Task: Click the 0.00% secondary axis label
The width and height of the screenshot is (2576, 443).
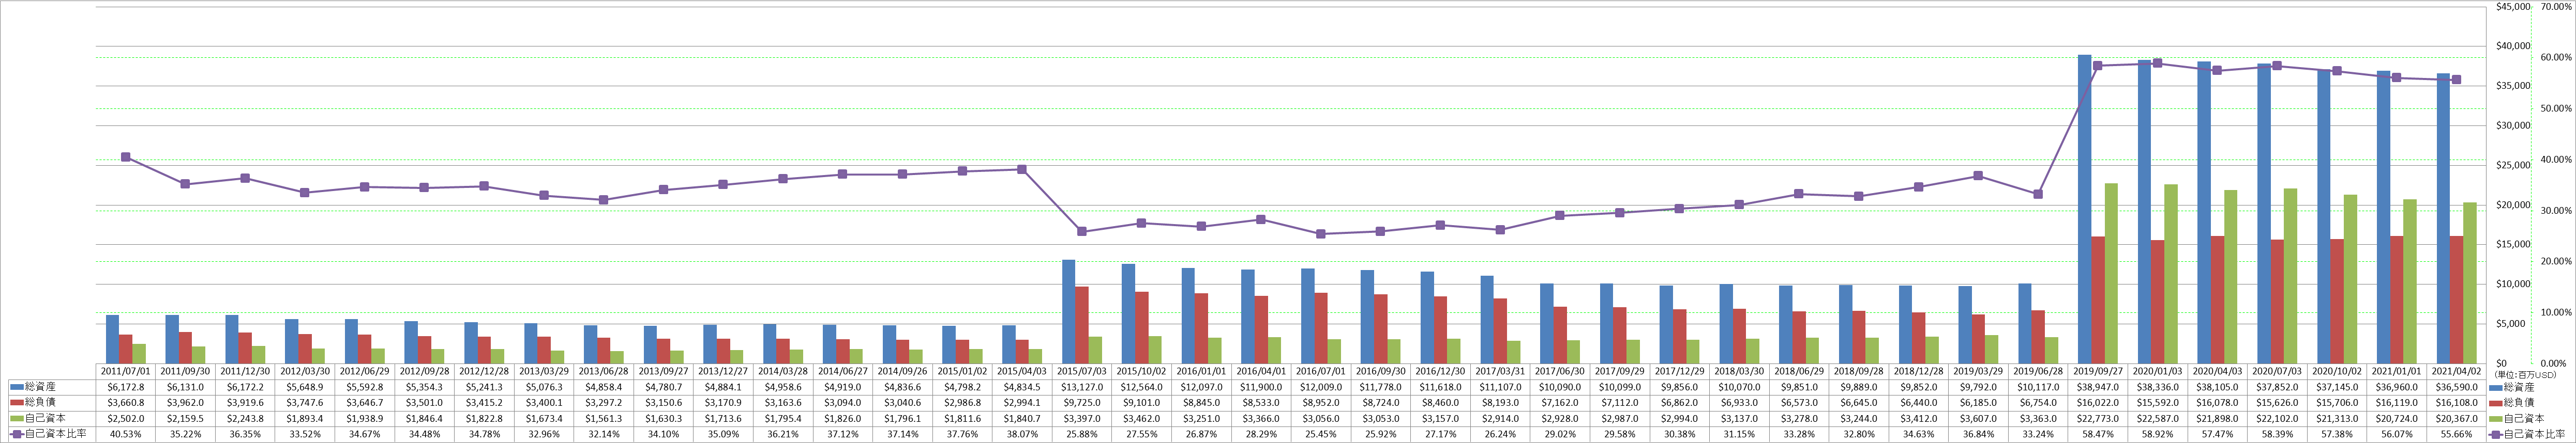Action: 2557,364
